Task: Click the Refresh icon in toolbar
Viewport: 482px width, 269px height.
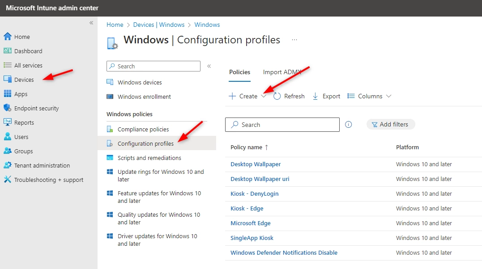Action: (x=277, y=96)
